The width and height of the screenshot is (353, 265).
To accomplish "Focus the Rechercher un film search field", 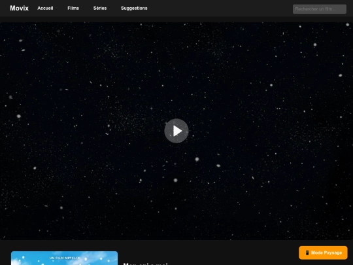I will [x=320, y=9].
